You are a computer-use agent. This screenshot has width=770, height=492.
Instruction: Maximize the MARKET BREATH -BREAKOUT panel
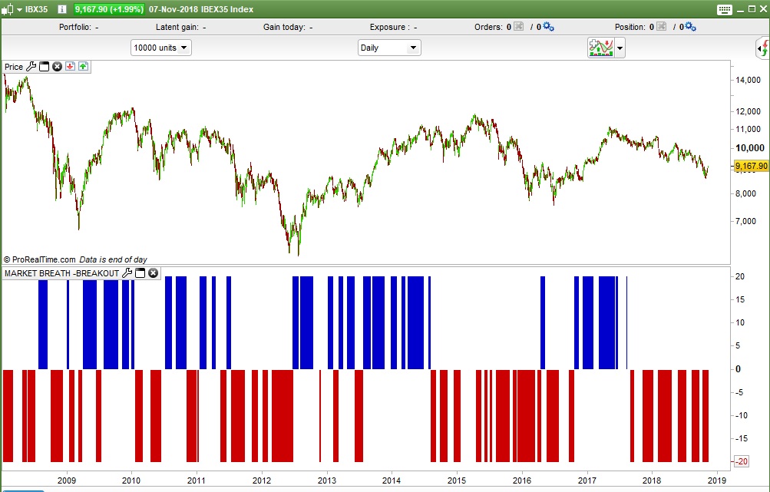coord(140,273)
